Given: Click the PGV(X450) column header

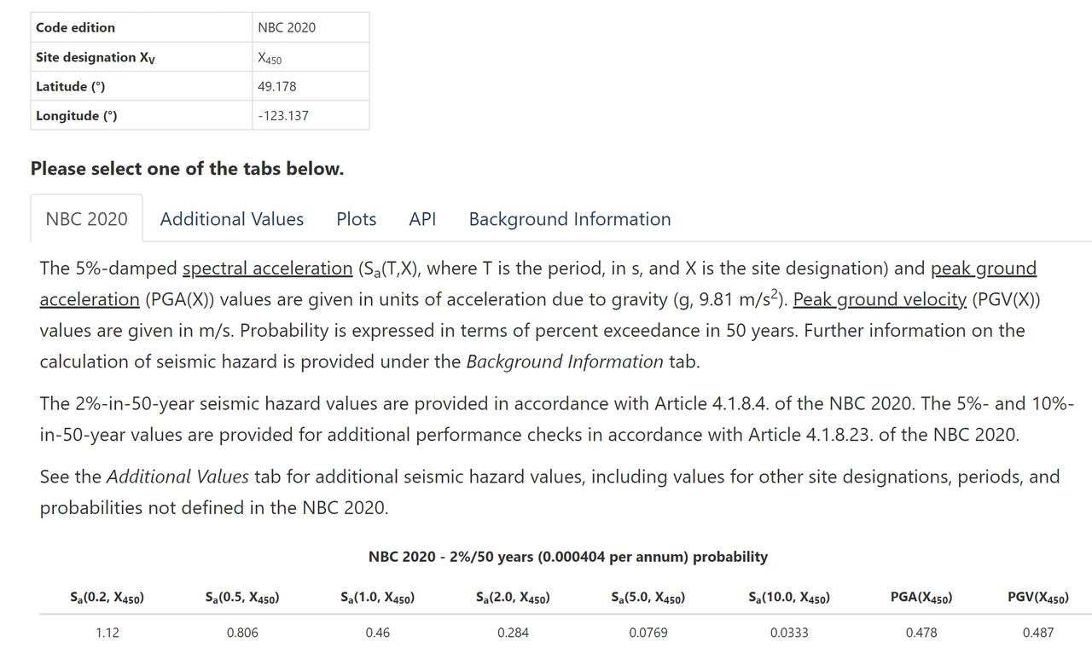Looking at the screenshot, I should coord(1037,598).
